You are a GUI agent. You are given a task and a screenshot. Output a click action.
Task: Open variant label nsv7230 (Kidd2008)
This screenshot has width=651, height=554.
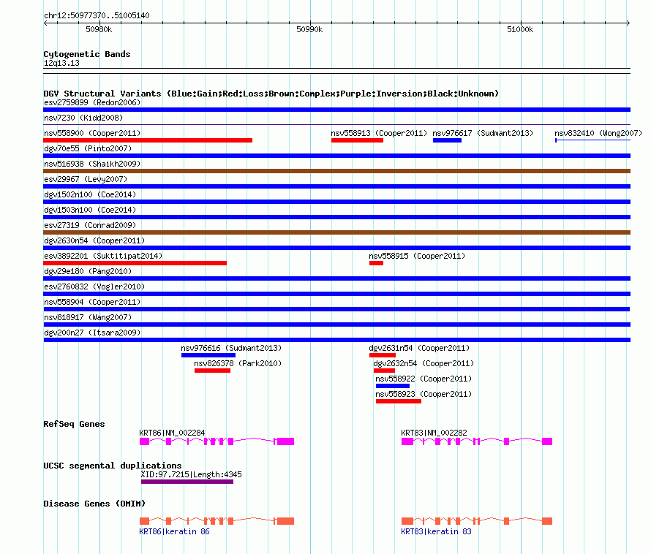[x=83, y=118]
